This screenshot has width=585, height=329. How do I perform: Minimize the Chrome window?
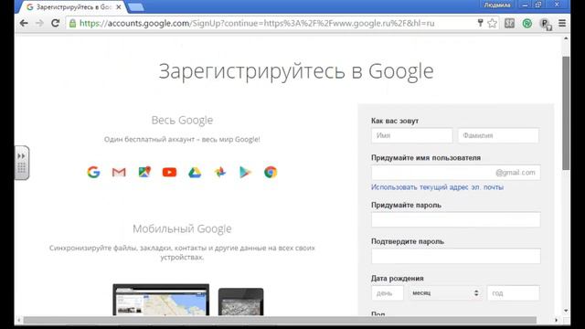525,5
